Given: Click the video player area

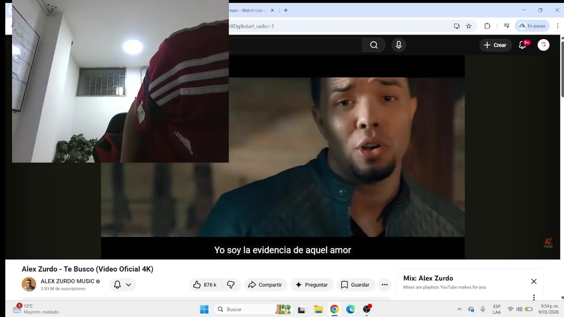Looking at the screenshot, I should (x=282, y=157).
